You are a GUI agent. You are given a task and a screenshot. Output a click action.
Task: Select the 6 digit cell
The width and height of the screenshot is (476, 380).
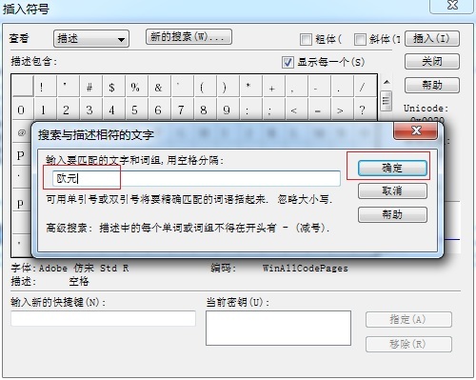159,109
